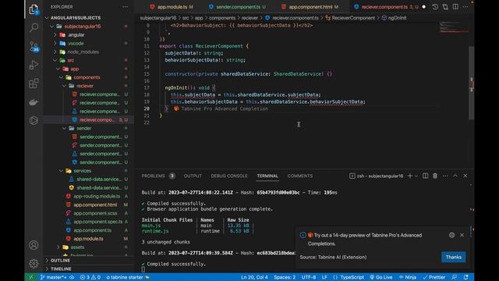
Task: Click tabnine starter in status bar
Action: [x=128, y=277]
